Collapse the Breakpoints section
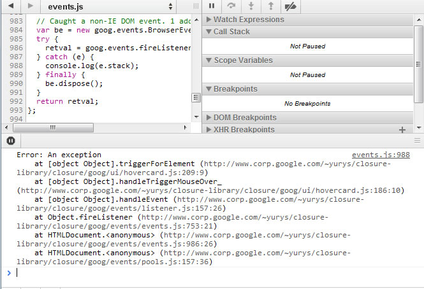This screenshot has height=289, width=424. click(x=234, y=88)
